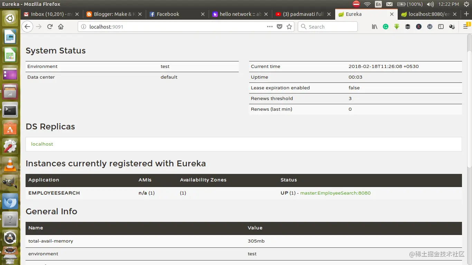Launch GIMP from the dock
The height and width of the screenshot is (265, 472).
point(10,183)
